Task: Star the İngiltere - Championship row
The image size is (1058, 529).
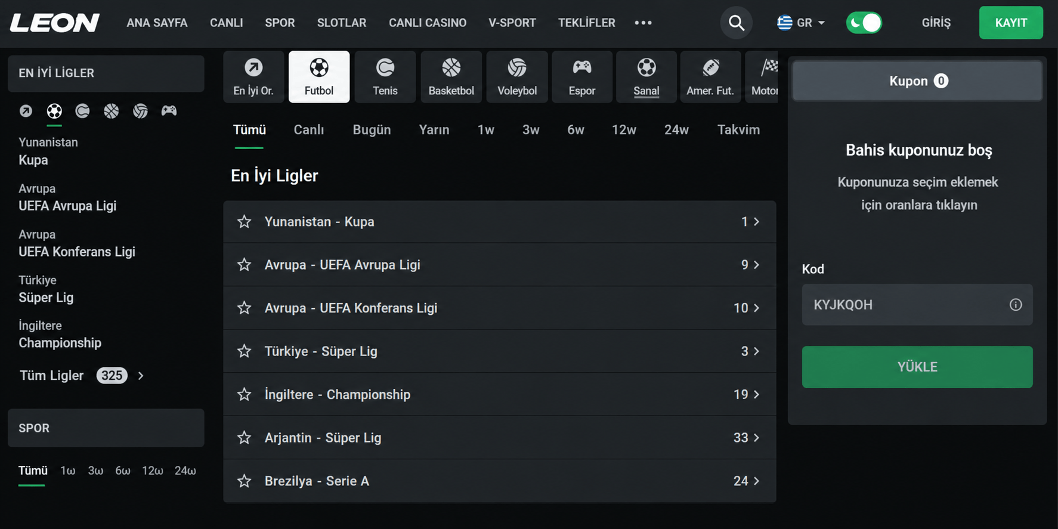Action: [244, 394]
